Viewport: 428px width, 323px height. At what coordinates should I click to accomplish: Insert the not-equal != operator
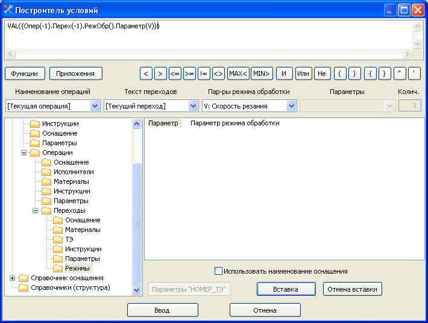coord(204,74)
